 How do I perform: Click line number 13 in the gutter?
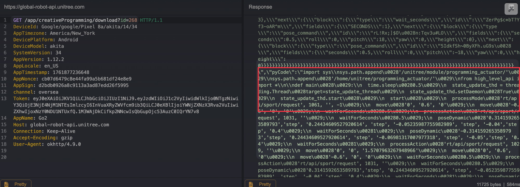(x=4, y=98)
